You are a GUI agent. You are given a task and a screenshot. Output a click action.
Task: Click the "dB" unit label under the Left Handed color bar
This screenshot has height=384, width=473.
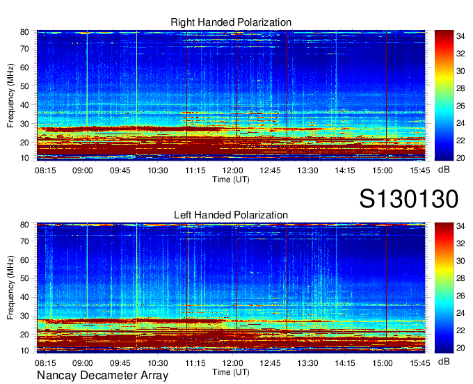[444, 361]
